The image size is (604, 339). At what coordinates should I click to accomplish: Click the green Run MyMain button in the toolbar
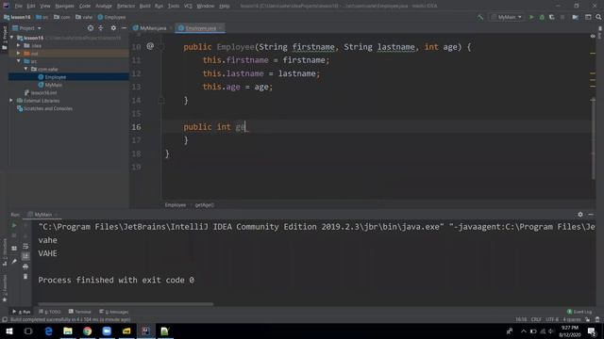(x=531, y=17)
